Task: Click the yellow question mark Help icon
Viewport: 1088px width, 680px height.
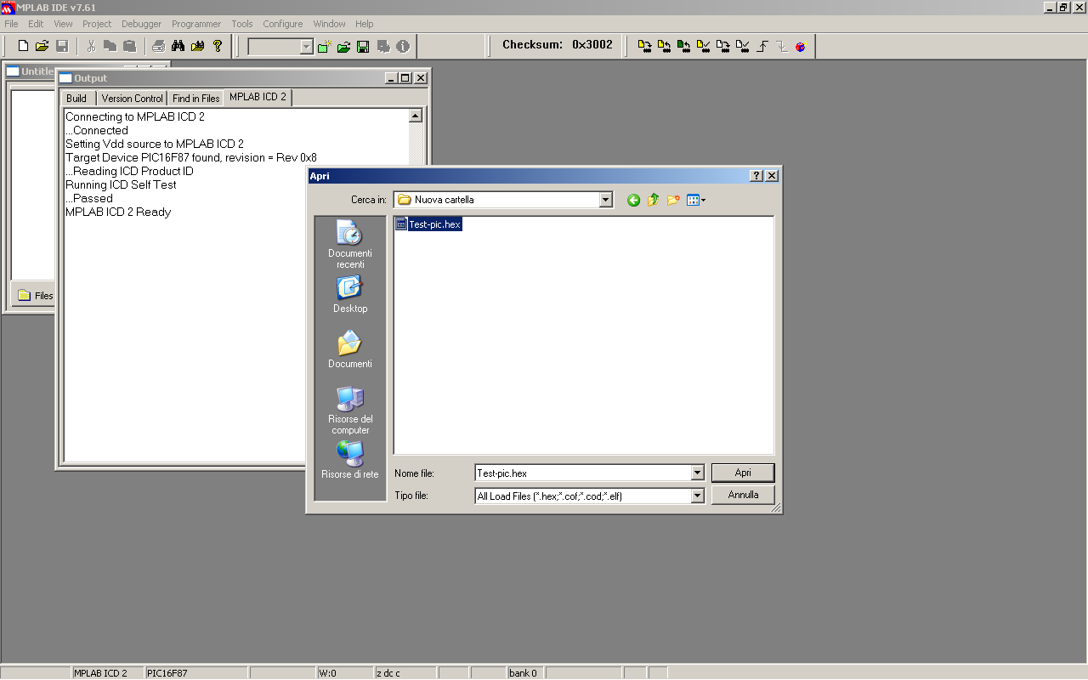Action: pyautogui.click(x=218, y=46)
